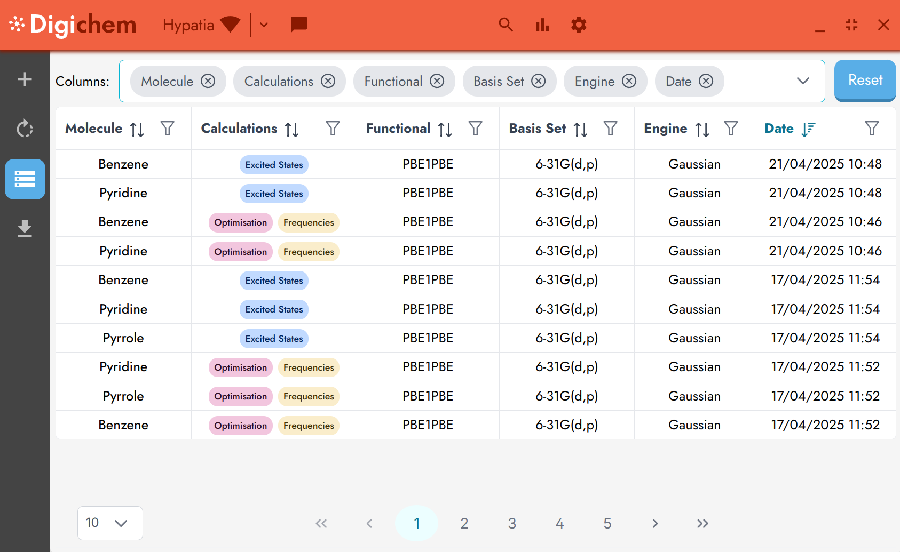Sort by Engine column
The height and width of the screenshot is (552, 900).
tap(702, 129)
